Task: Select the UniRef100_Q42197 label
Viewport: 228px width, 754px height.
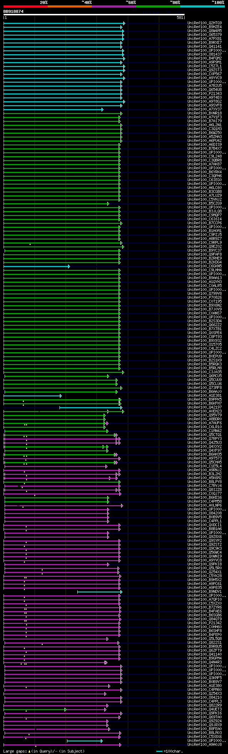Action: point(204,407)
